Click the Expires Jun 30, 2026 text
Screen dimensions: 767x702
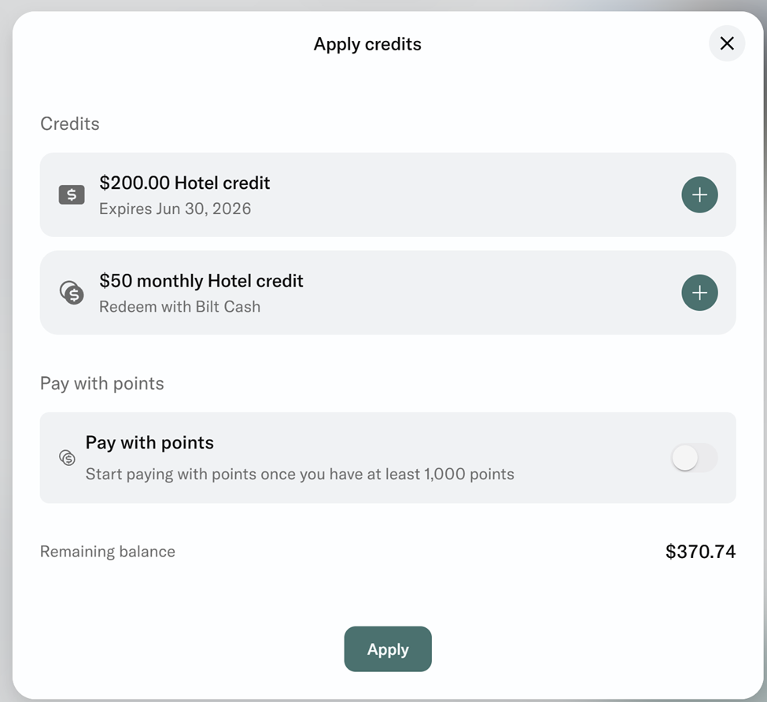[x=175, y=209]
